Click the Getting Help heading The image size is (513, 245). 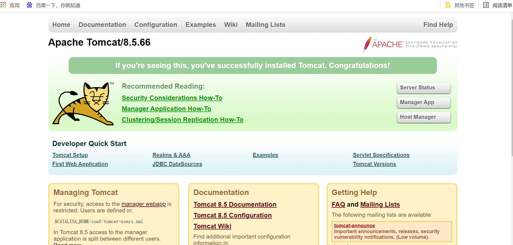pyautogui.click(x=354, y=193)
